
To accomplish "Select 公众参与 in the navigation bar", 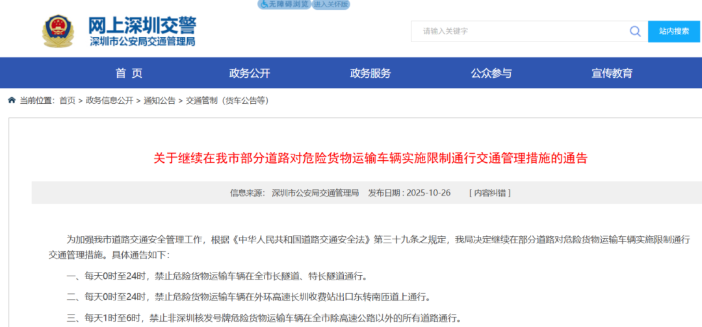I will click(491, 73).
